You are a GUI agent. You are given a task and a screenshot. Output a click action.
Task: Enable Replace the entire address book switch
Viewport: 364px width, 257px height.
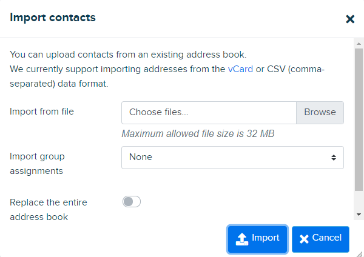(132, 202)
